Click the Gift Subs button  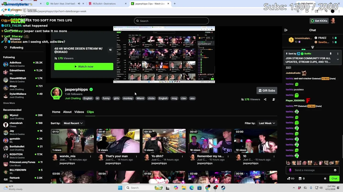(267, 90)
